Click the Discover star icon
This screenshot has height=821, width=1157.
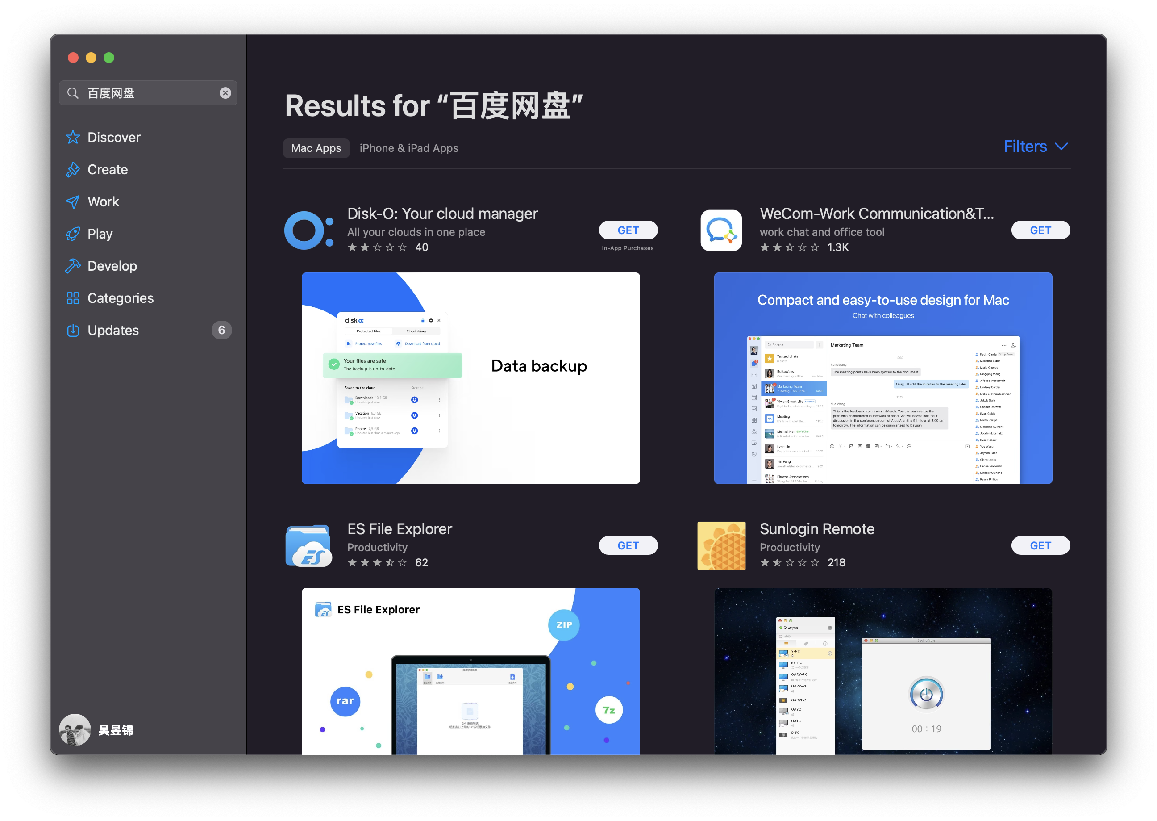coord(73,137)
